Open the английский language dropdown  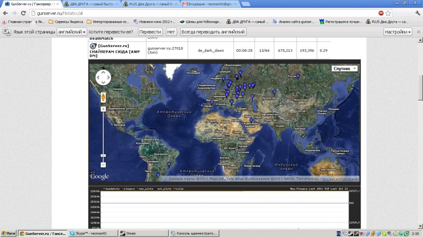(x=72, y=32)
